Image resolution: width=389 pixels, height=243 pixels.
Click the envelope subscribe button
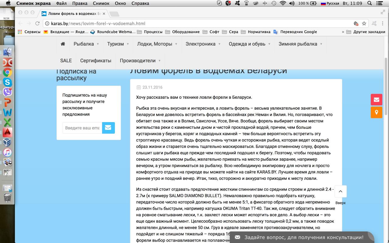(108, 128)
